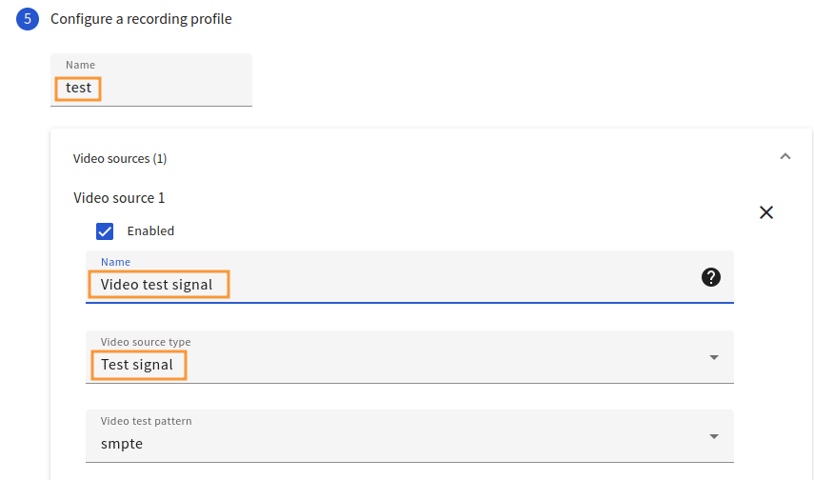Focus the profile Name field containing test

151,79
